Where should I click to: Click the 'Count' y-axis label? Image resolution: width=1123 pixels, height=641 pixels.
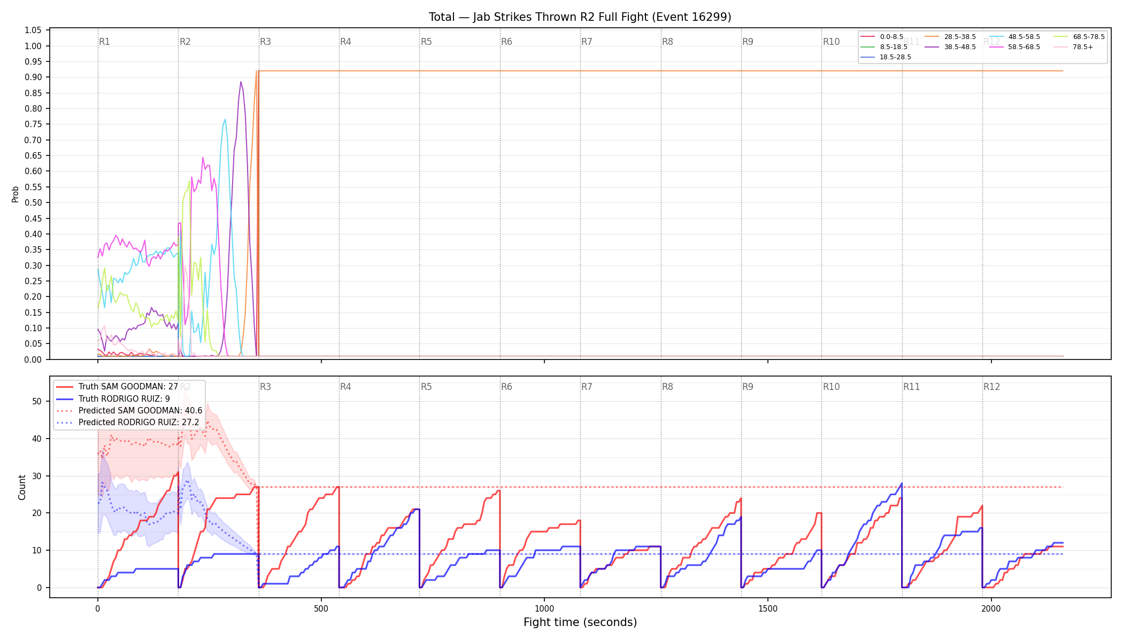[22, 487]
